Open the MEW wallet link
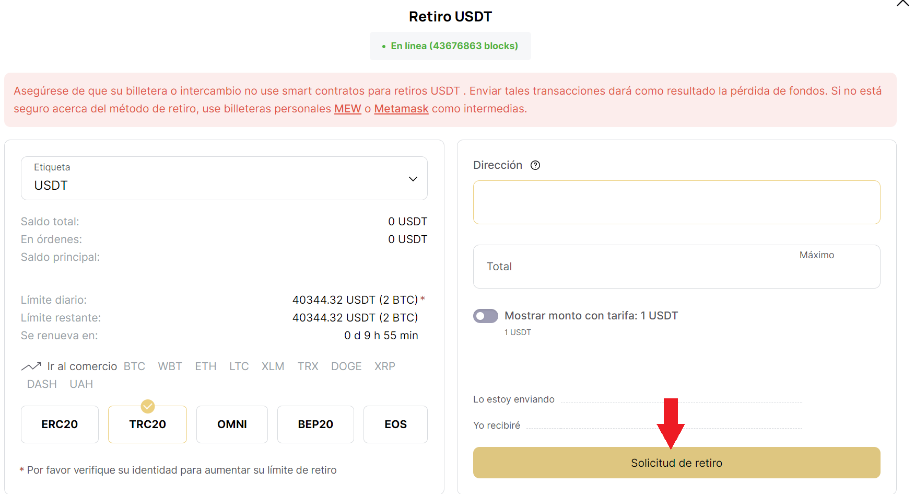The height and width of the screenshot is (494, 915). pyautogui.click(x=348, y=109)
